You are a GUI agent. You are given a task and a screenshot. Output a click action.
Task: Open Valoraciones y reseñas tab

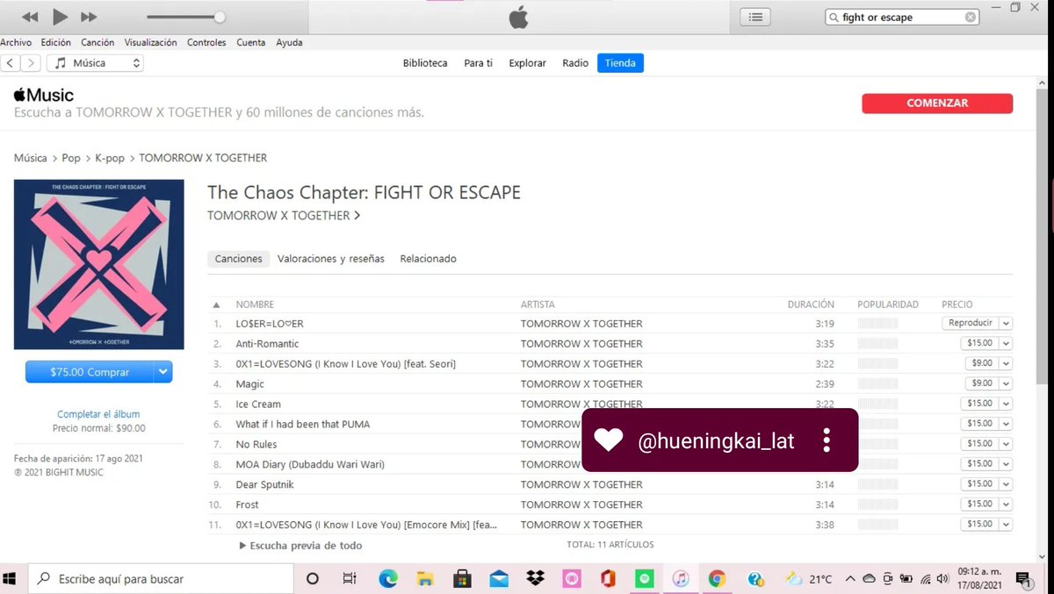(x=331, y=259)
